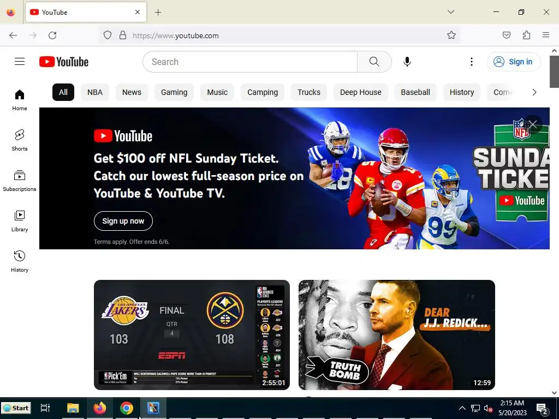Show more category chips with right arrow
Image resolution: width=559 pixels, height=419 pixels.
point(534,92)
